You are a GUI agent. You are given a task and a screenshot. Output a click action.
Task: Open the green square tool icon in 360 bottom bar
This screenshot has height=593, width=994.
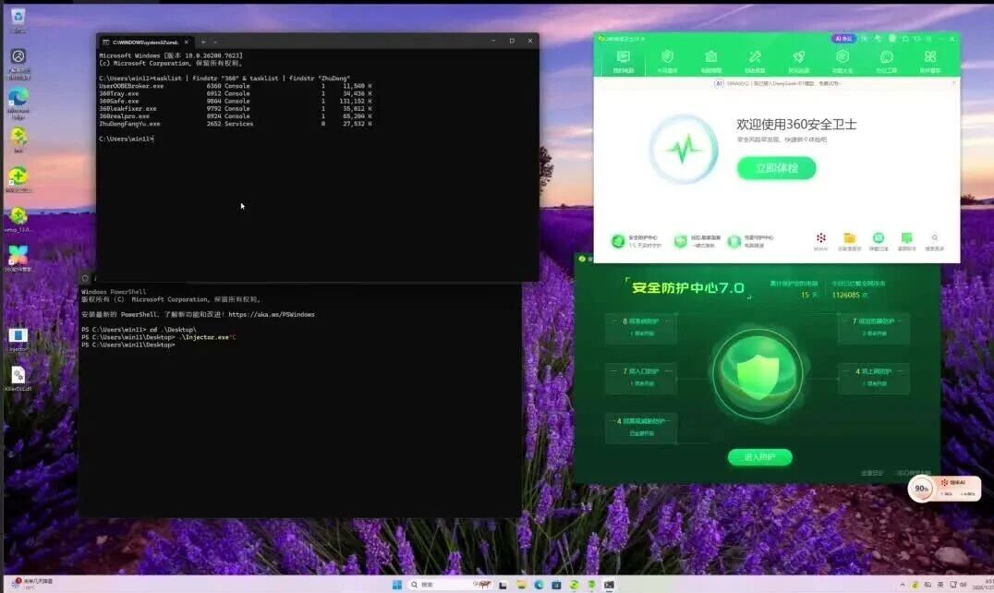906,241
